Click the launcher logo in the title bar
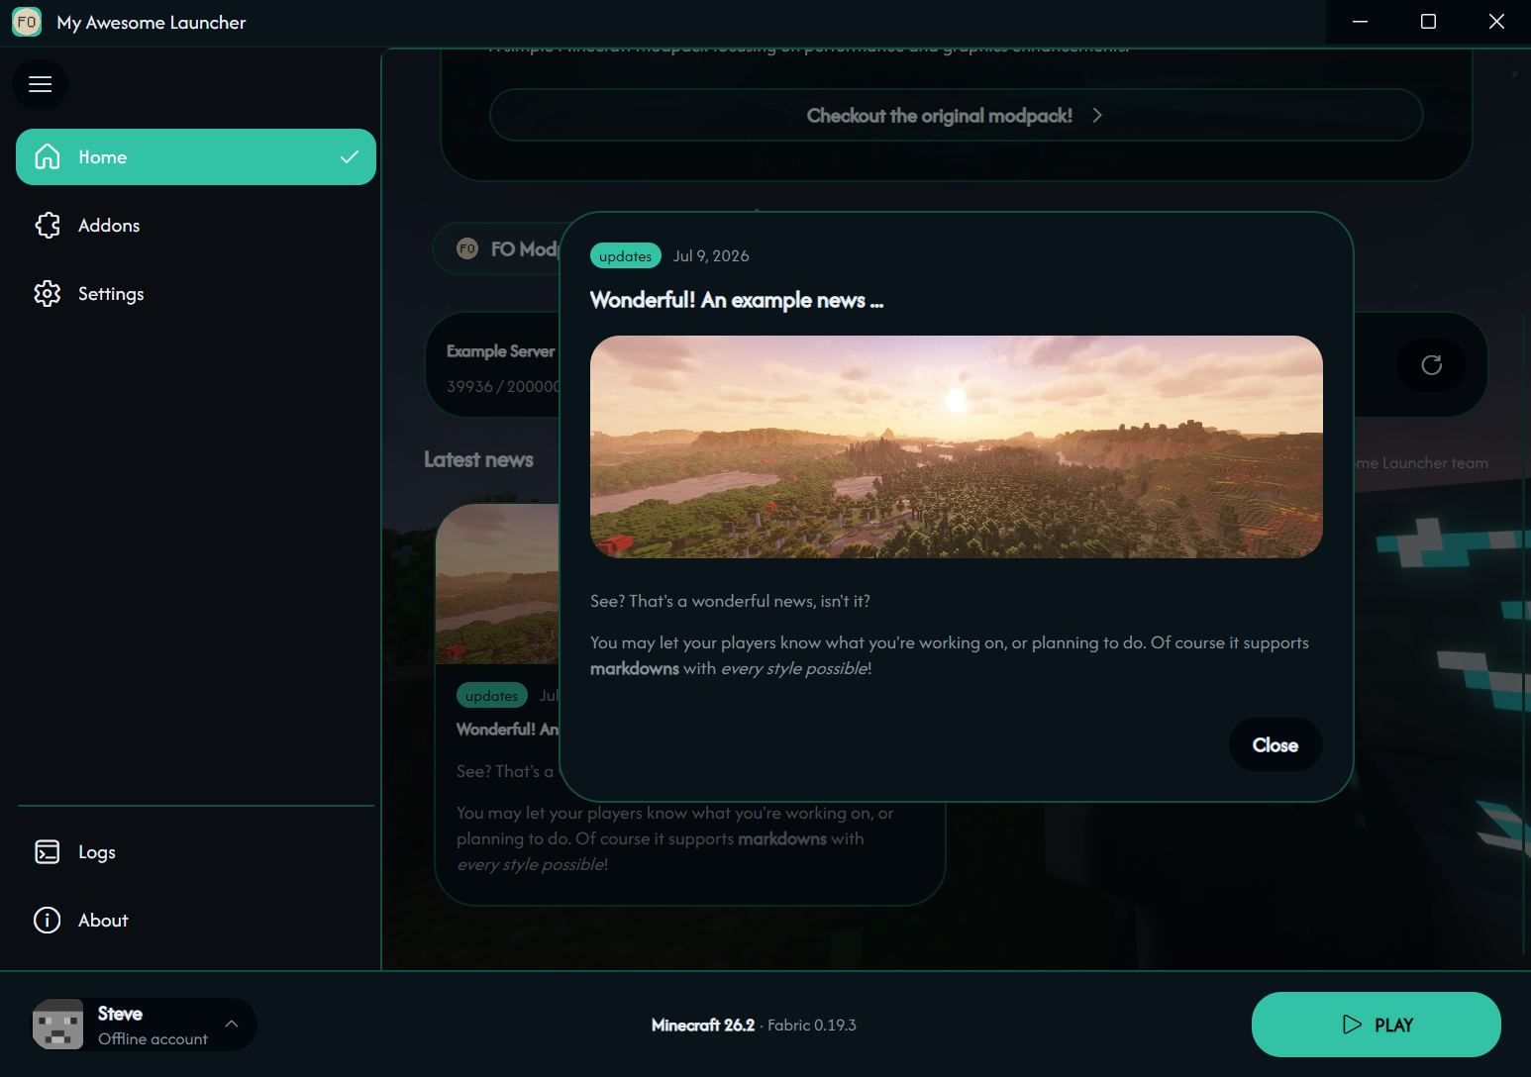 coord(27,22)
